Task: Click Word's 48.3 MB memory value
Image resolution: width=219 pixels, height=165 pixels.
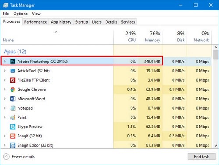Action: click(153, 99)
